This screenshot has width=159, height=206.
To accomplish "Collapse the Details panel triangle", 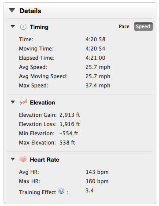I will coord(12,11).
